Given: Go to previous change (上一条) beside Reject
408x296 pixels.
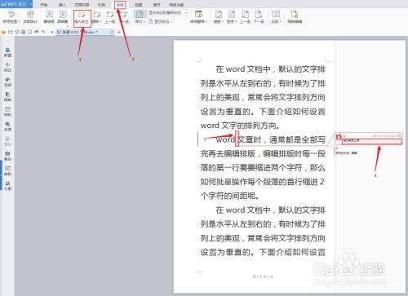Looking at the screenshot, I should [x=245, y=17].
